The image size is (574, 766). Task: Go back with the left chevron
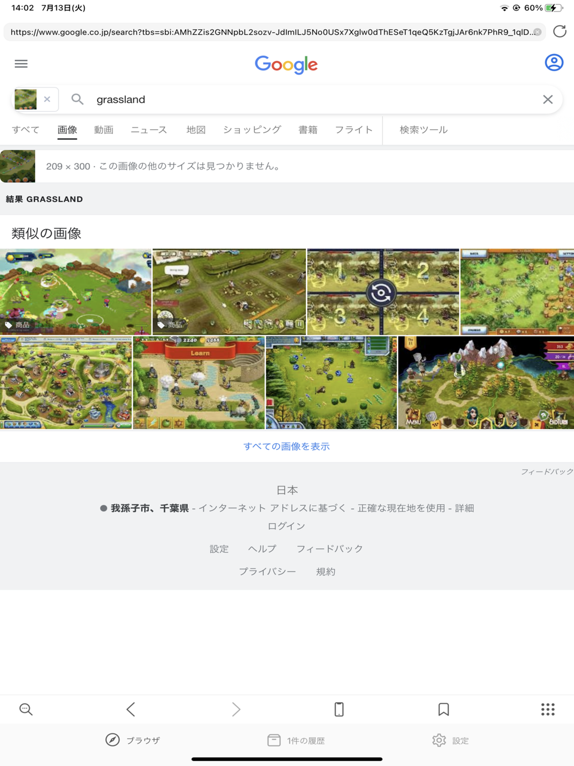click(x=131, y=709)
